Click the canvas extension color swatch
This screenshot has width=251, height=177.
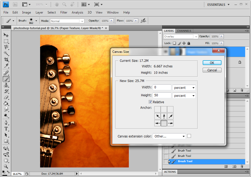(189, 136)
